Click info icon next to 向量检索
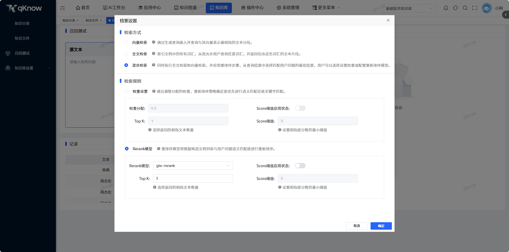 [x=154, y=42]
